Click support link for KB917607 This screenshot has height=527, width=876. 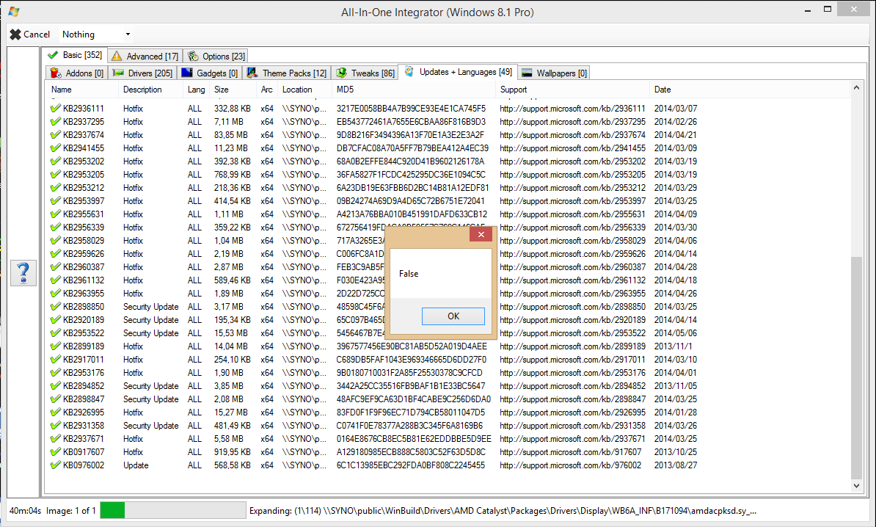[x=570, y=452]
